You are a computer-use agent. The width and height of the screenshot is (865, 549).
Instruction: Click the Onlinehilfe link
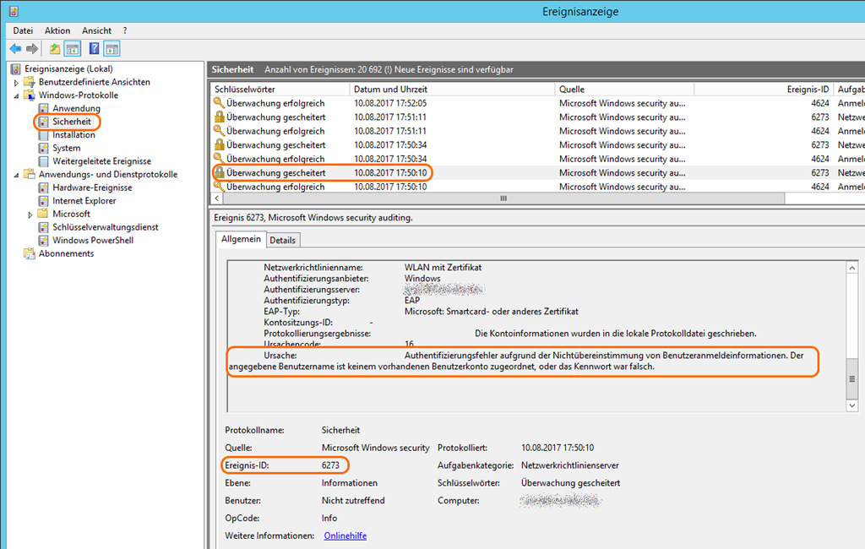(345, 535)
